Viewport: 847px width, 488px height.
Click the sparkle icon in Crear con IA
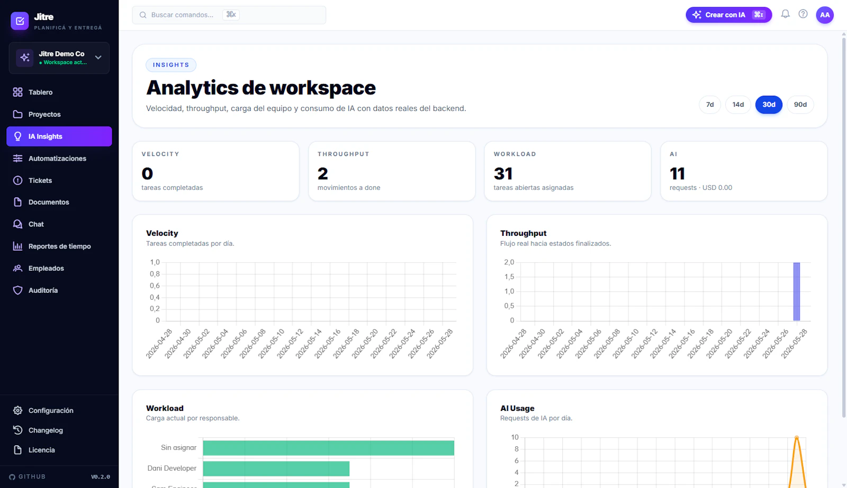697,15
